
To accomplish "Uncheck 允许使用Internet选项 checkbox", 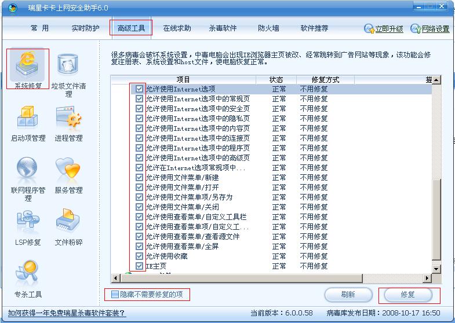I will coord(139,89).
